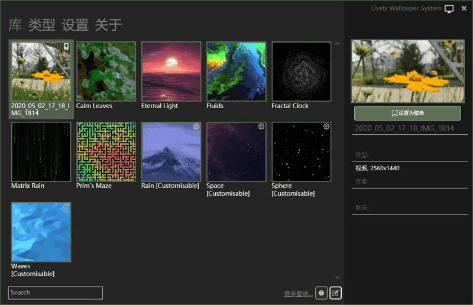This screenshot has width=473, height=305.
Task: Go to the 设置 (Settings) tab
Action: 75,25
